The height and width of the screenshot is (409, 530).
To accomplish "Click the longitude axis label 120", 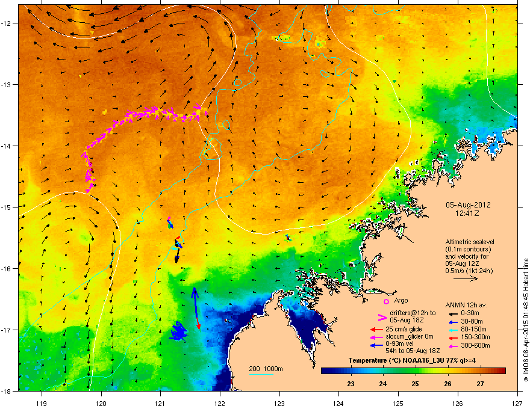I will tap(101, 403).
